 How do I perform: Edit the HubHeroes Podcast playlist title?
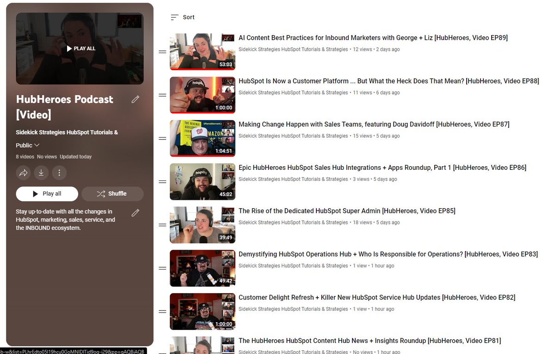(x=136, y=99)
